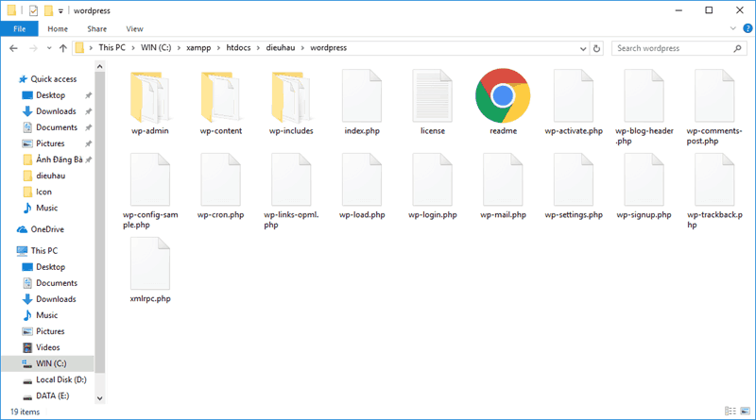Viewport: 756px width, 420px height.
Task: Open Explorer help question mark icon
Action: coord(747,28)
